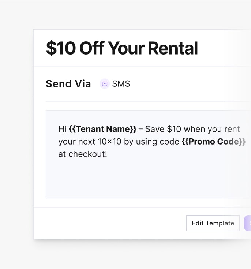This screenshot has height=269, width=251.
Task: Click the "at checkout!" line of the message
Action: click(x=83, y=154)
